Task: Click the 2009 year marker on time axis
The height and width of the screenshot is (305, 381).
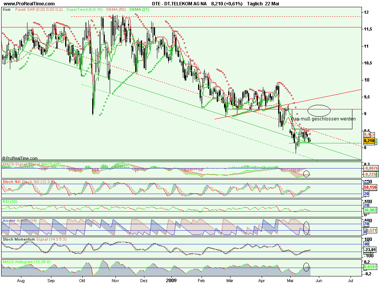Action: (x=171, y=280)
